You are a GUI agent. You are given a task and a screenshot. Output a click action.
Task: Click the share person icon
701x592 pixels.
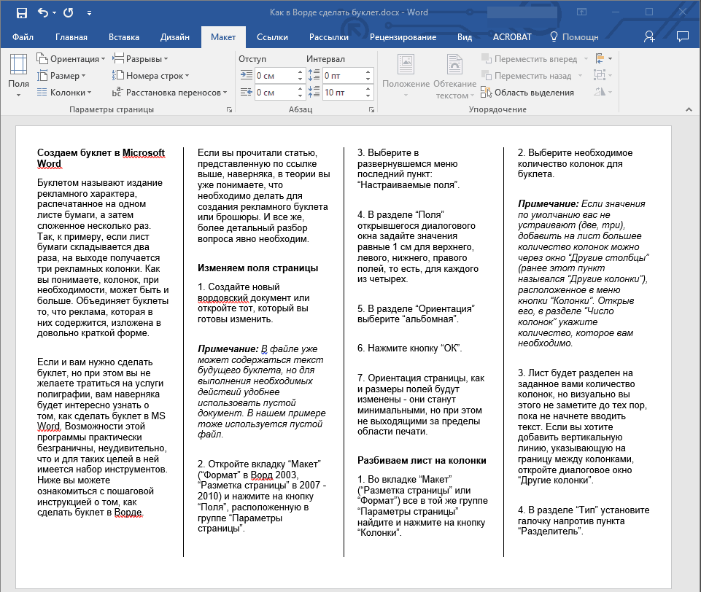coord(649,36)
